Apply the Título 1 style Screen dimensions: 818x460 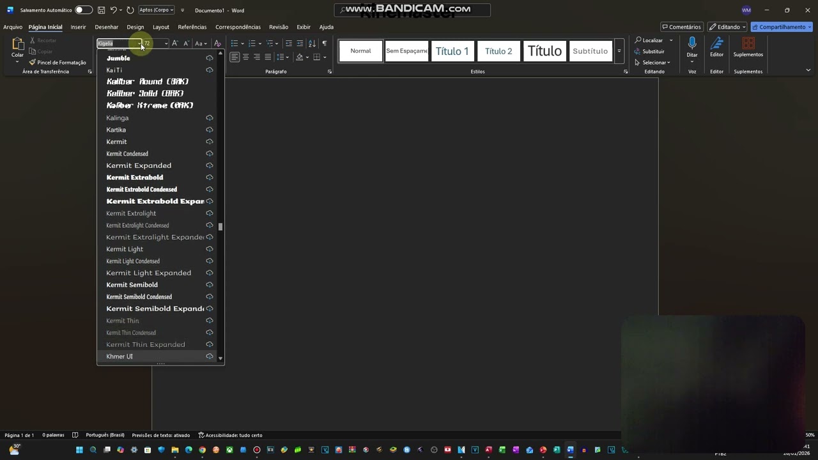click(x=452, y=51)
